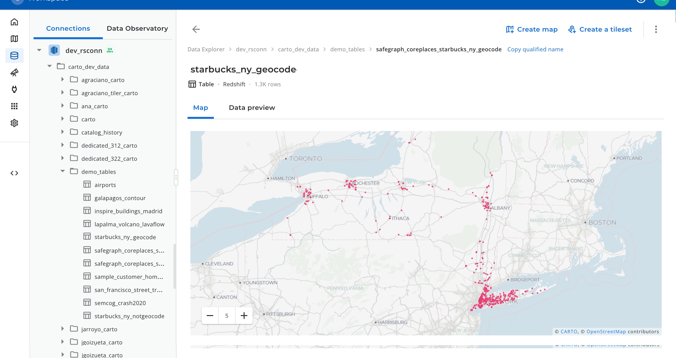Switch to the Data Observatory tab
Image resolution: width=676 pixels, height=358 pixels.
[x=137, y=28]
